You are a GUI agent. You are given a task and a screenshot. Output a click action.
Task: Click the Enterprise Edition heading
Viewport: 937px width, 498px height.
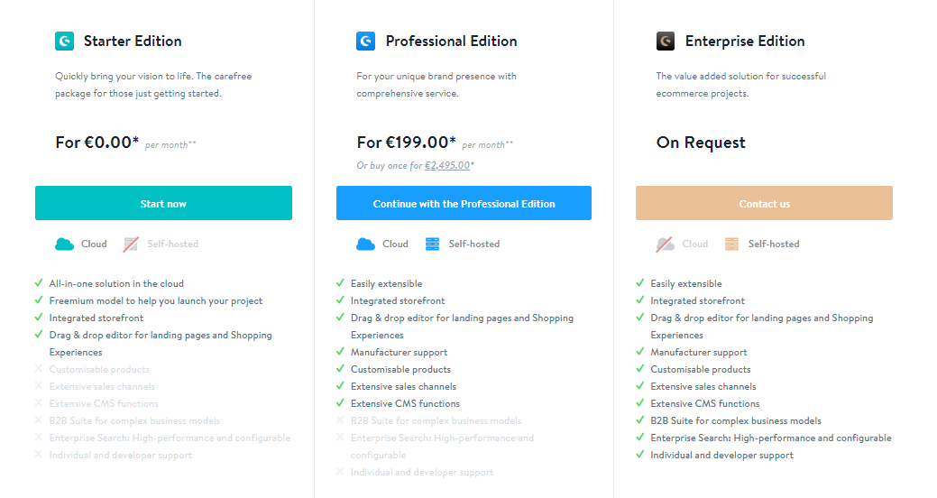pos(745,41)
